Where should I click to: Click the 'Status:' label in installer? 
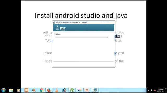pos(57,35)
